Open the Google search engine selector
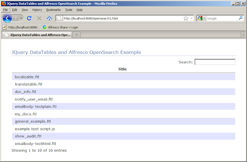This screenshot has width=247, height=162. [201, 18]
